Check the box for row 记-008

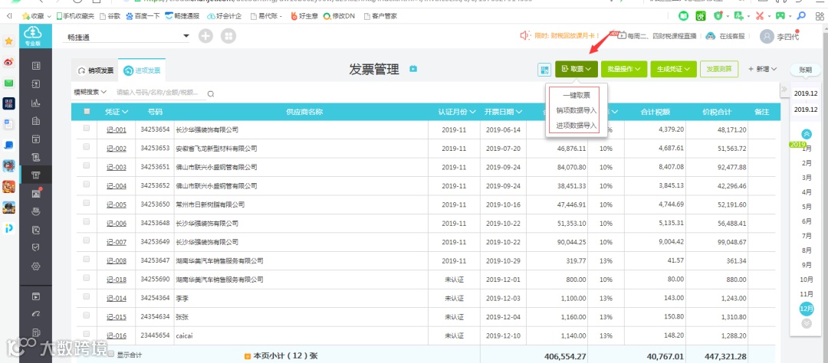click(x=87, y=259)
